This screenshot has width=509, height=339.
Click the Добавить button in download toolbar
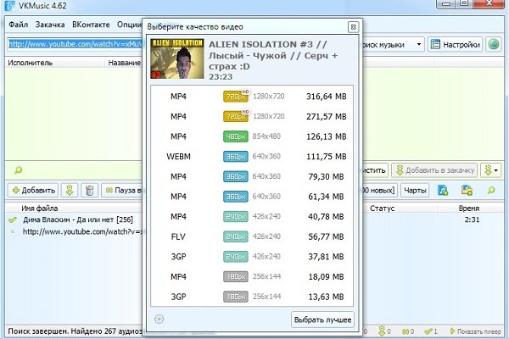coord(33,191)
